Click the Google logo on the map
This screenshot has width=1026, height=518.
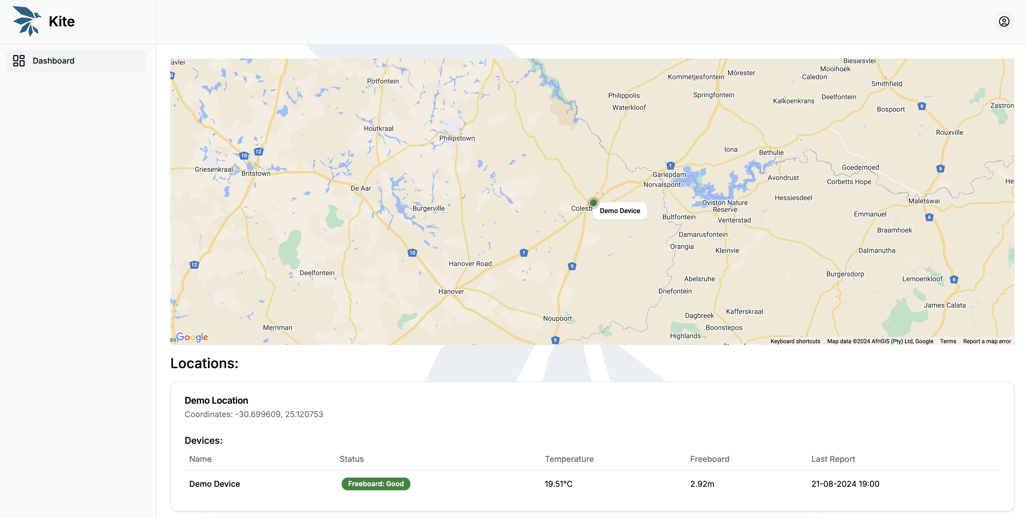pyautogui.click(x=192, y=337)
